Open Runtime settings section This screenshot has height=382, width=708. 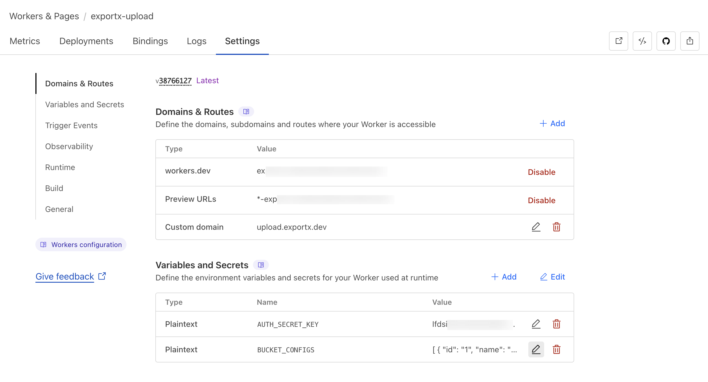click(60, 167)
